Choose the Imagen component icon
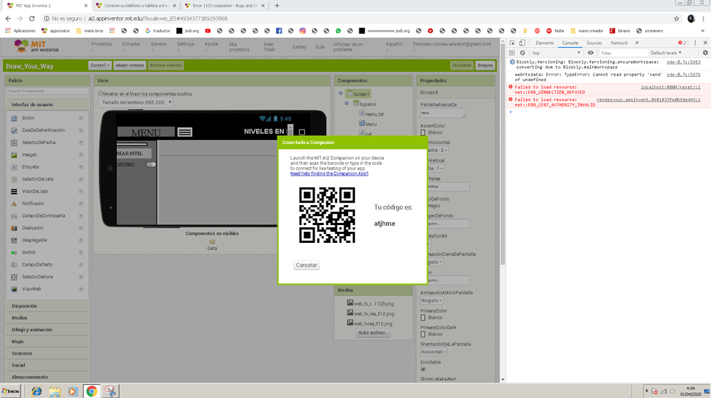Viewport: 711px width, 398px height. [14, 155]
